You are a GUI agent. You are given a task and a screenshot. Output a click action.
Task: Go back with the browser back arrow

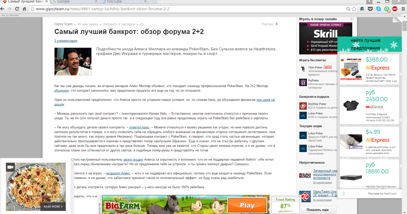[2, 9]
